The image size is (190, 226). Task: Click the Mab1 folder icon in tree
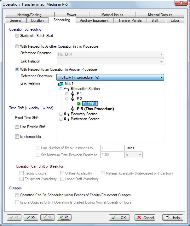61,84
